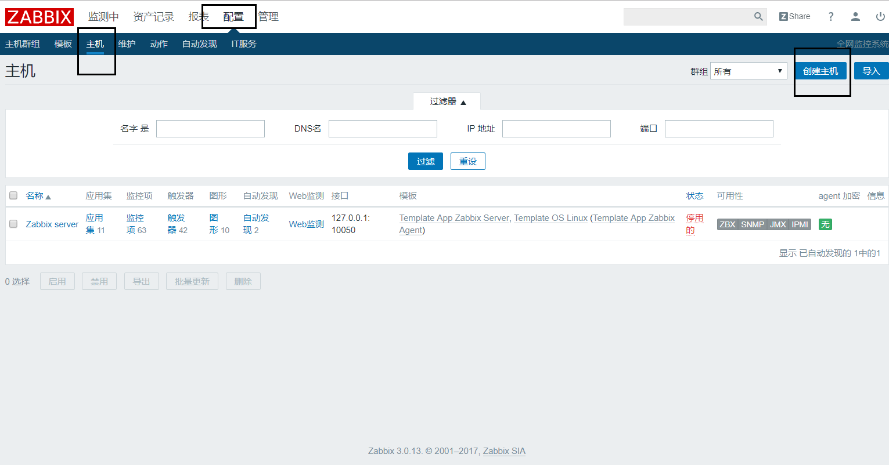889x465 pixels.
Task: Open Template App Zabbix Server link
Action: pos(454,218)
